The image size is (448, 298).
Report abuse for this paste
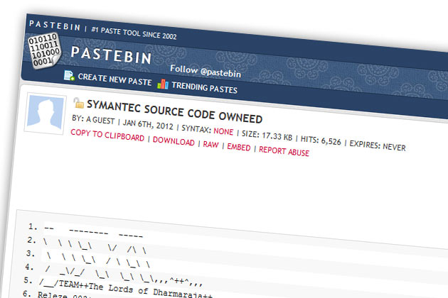284,151
